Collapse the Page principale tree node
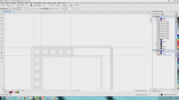179x100 pixels. click(x=154, y=50)
